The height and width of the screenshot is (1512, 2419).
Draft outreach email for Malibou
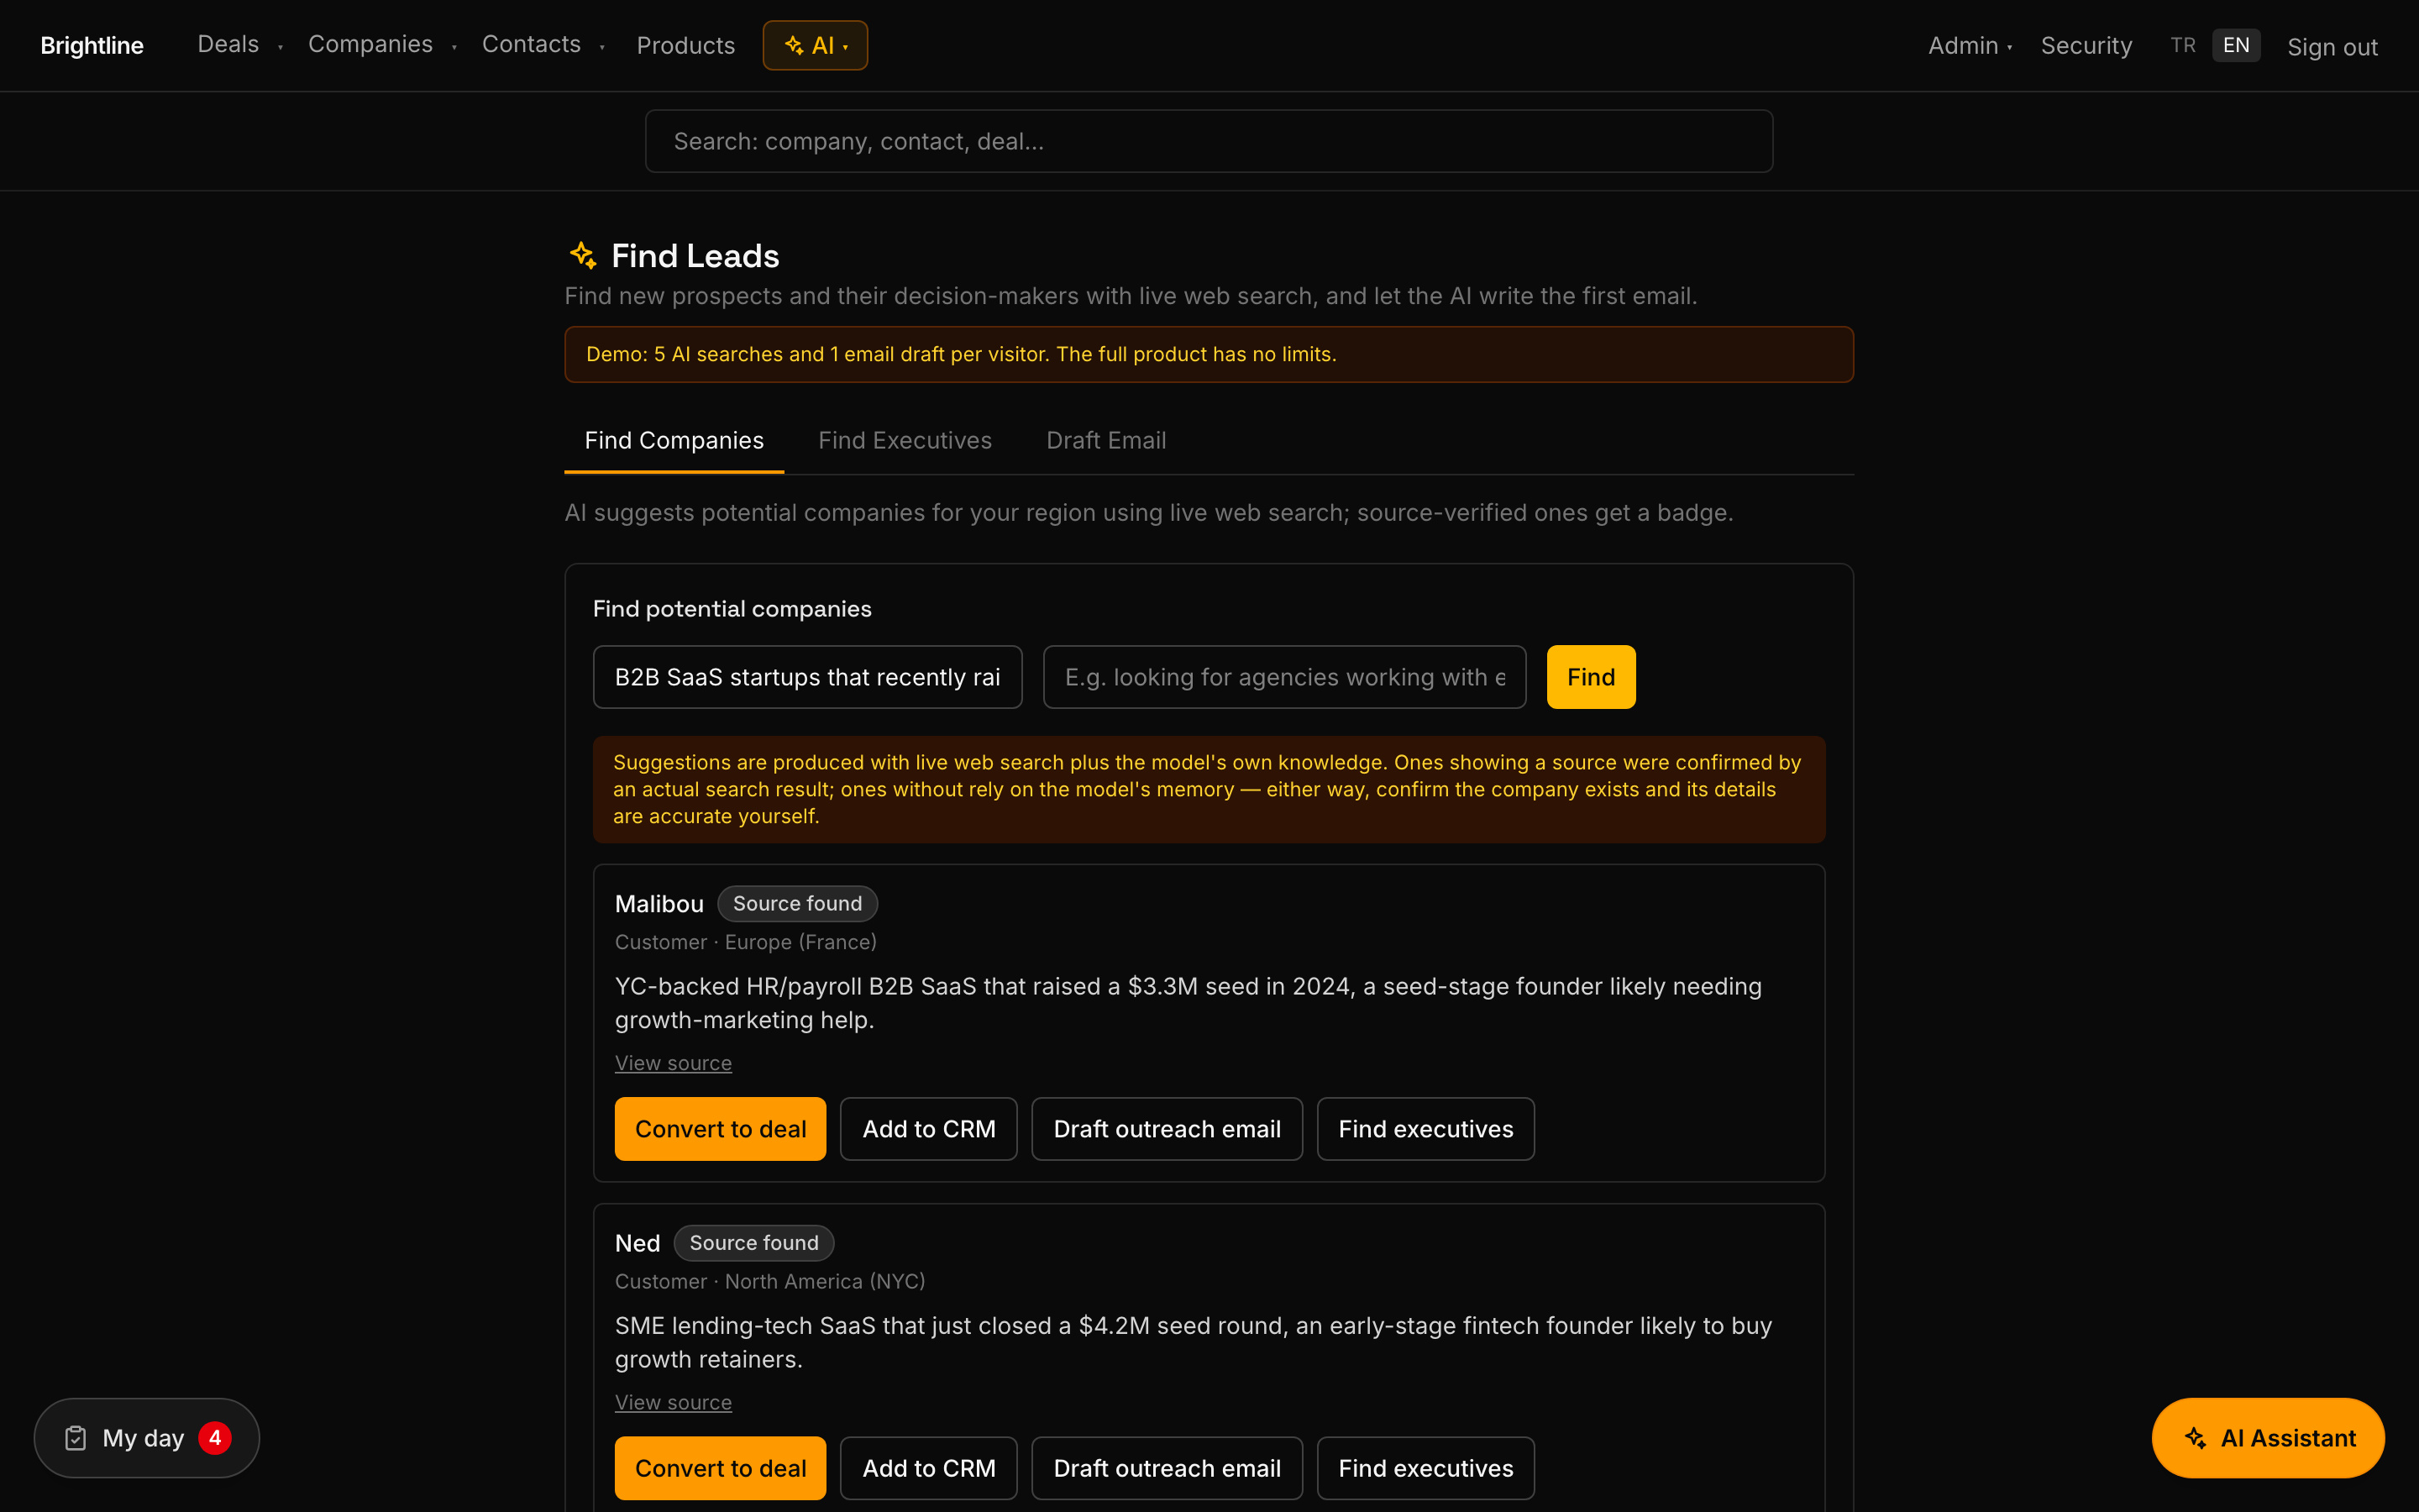tap(1167, 1129)
